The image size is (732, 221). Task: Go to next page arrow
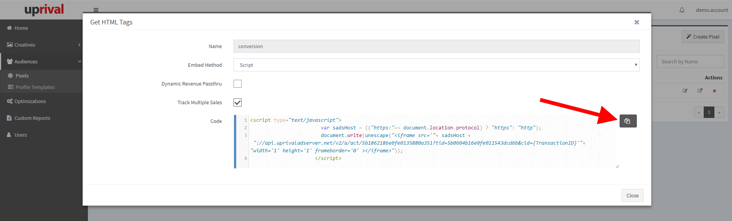(x=719, y=112)
